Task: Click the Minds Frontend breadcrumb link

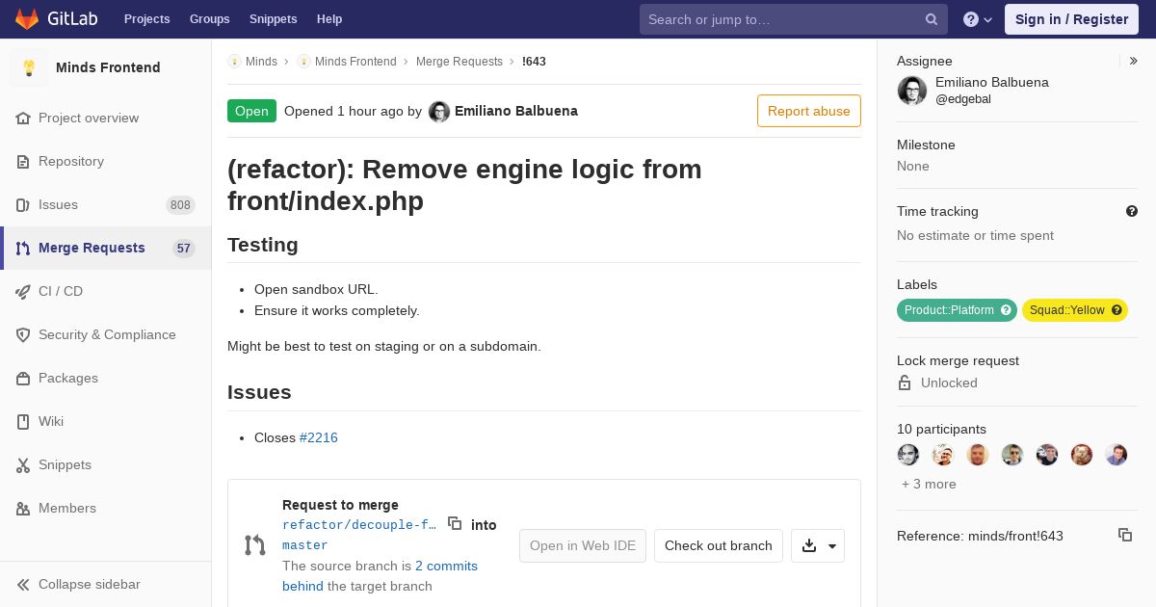Action: (355, 61)
